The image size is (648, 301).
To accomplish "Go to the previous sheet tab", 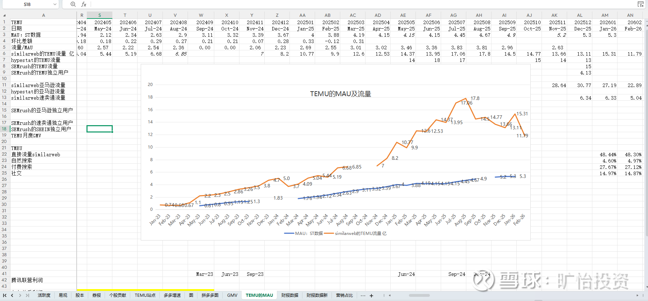I will [x=12, y=295].
